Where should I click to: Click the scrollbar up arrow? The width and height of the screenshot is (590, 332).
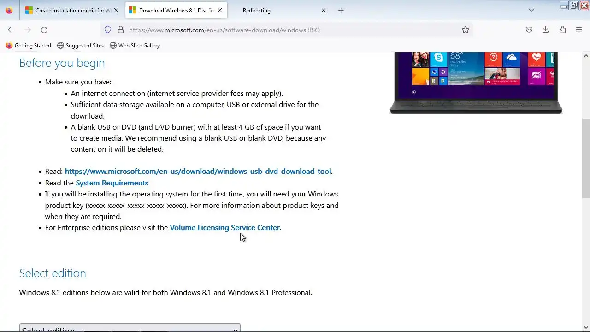pos(586,56)
